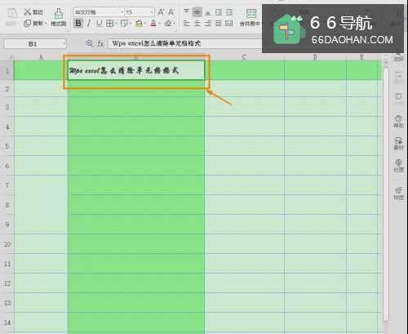Expand the font color dropdown arrow
Viewport: 408px width, 334px height.
point(159,24)
